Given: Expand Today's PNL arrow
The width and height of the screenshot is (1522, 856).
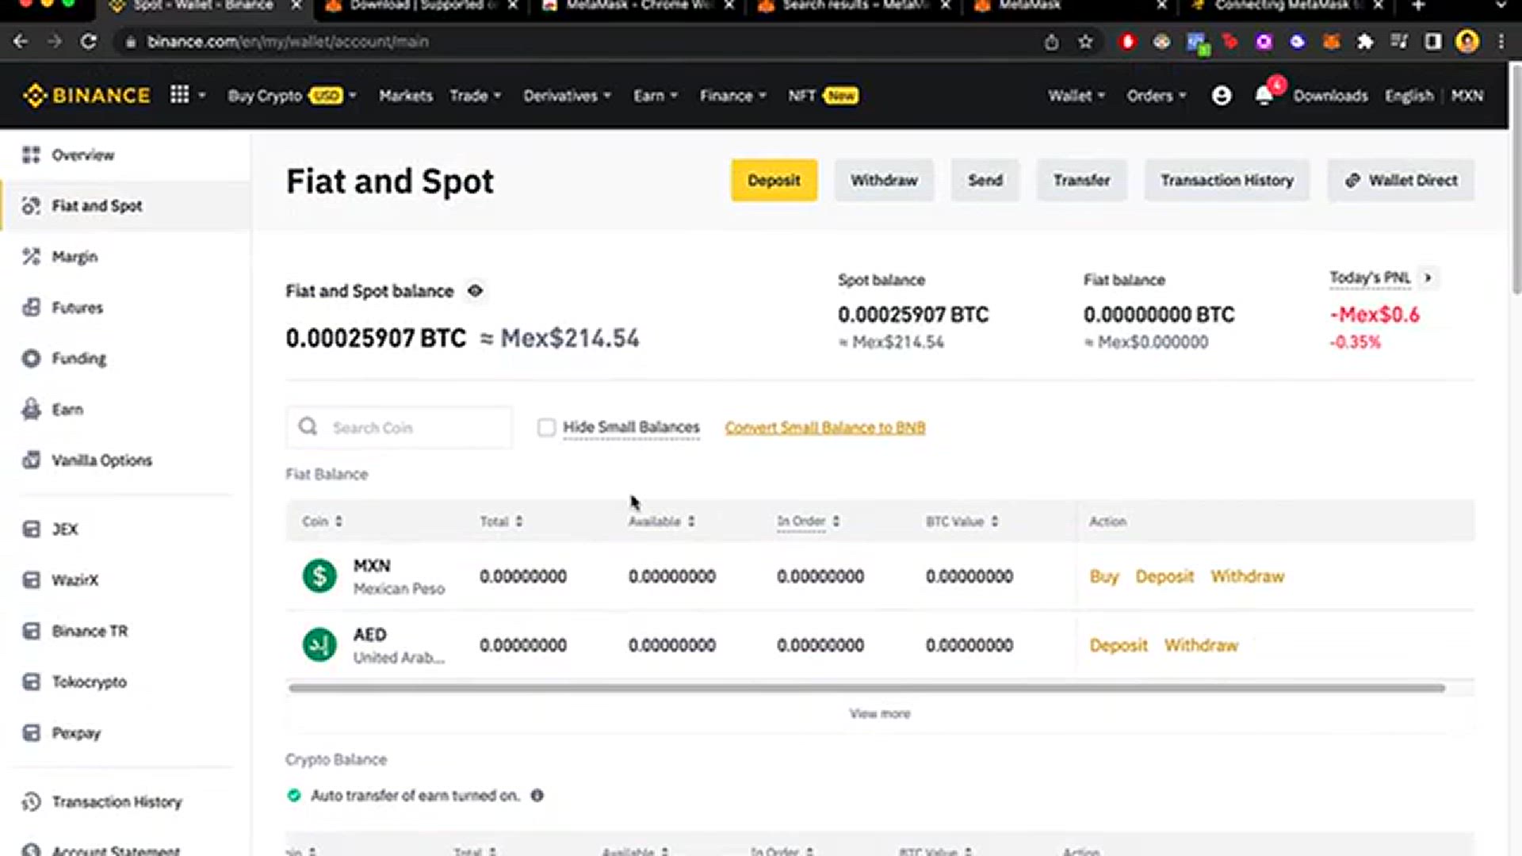Looking at the screenshot, I should tap(1428, 277).
